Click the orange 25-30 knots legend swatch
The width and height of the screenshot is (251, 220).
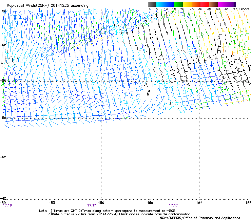click(196, 4)
